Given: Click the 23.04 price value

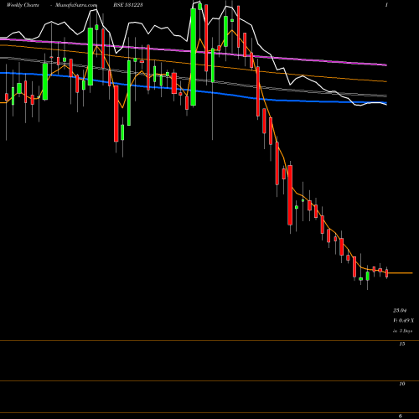Looking at the screenshot, I should point(400,310).
